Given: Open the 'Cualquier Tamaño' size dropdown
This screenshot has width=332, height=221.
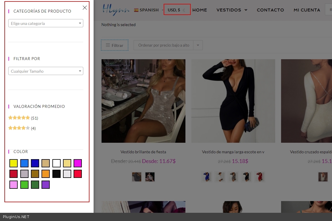Looking at the screenshot, I should (46, 71).
